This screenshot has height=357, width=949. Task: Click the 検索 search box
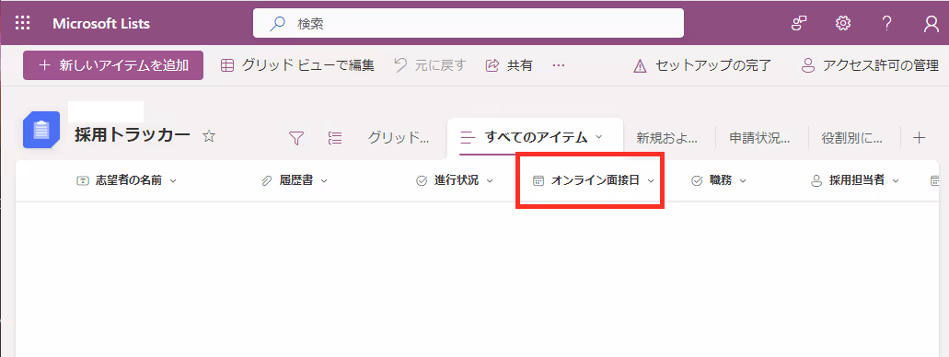pyautogui.click(x=469, y=23)
